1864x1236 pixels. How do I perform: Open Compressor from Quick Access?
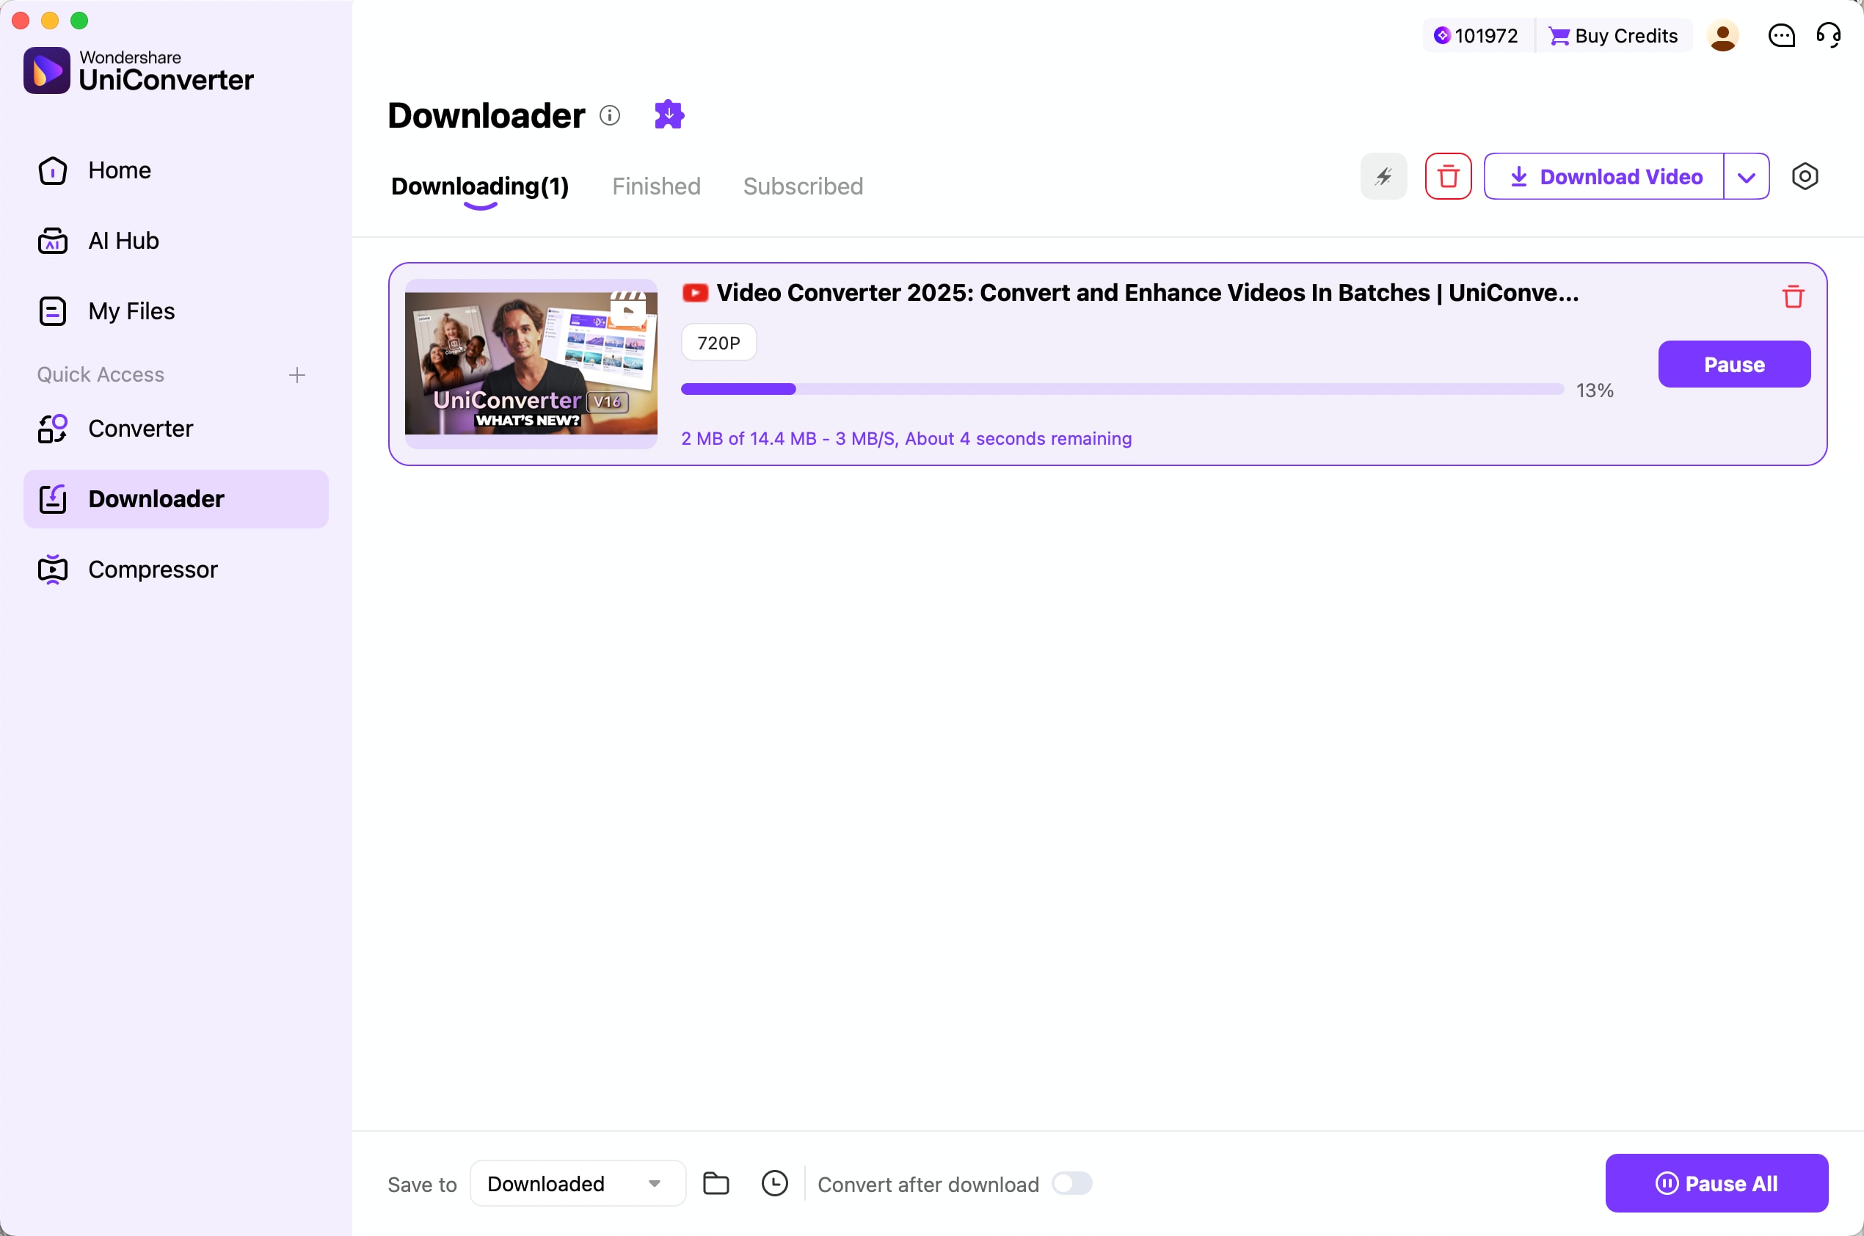pyautogui.click(x=176, y=570)
